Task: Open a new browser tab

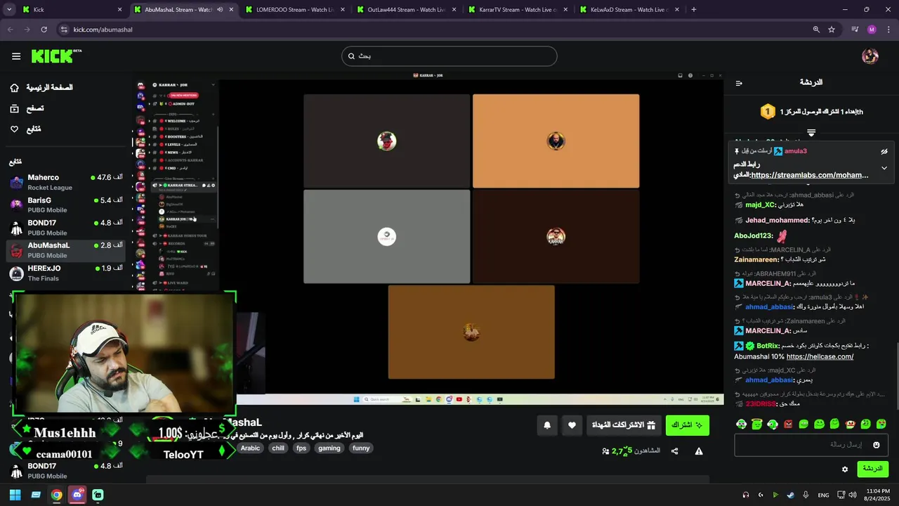Action: [694, 10]
